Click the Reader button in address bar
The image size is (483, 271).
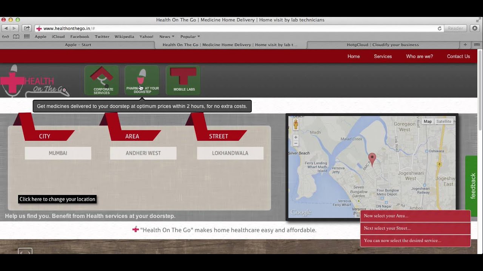click(x=455, y=28)
